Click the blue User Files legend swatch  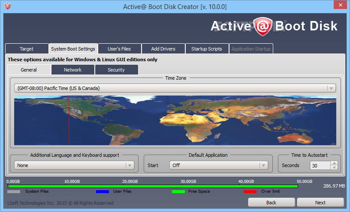click(x=103, y=191)
